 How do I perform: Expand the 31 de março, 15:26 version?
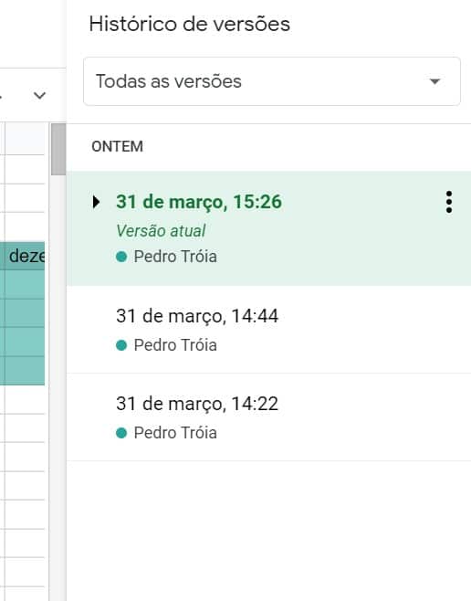[x=96, y=202]
